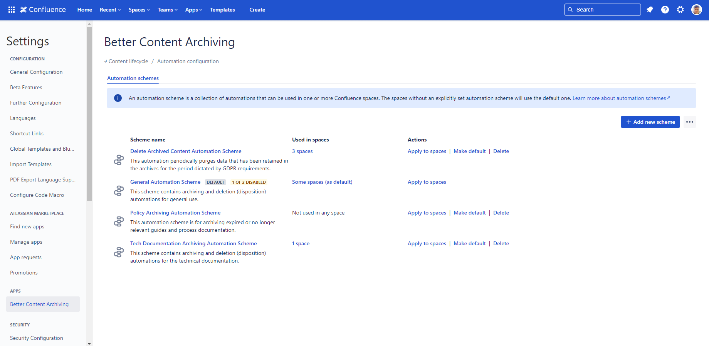
Task: Click Some spaces (as default) link
Action: click(x=322, y=182)
